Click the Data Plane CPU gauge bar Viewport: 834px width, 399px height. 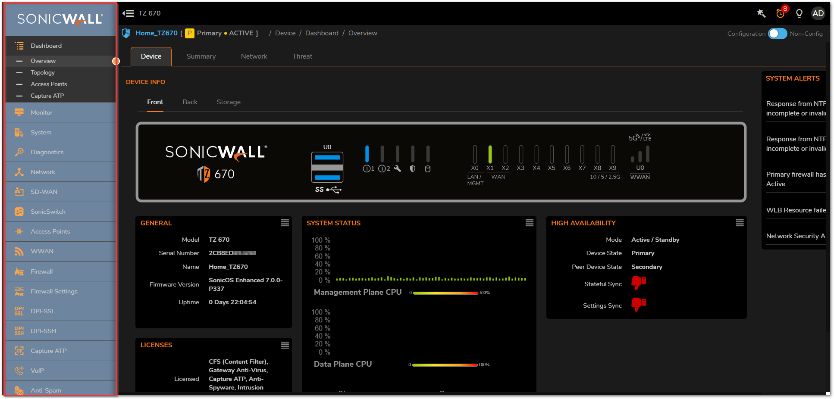(x=445, y=365)
